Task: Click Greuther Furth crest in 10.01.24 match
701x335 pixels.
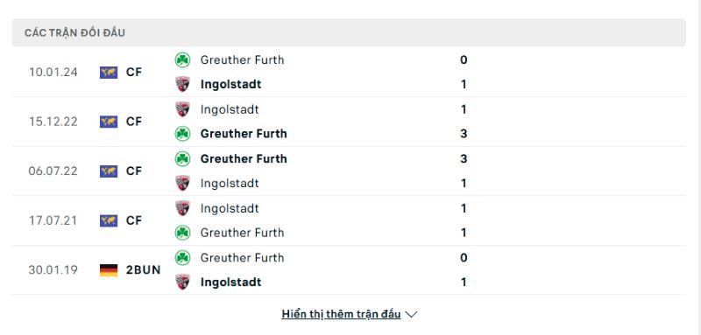Action: pos(182,59)
